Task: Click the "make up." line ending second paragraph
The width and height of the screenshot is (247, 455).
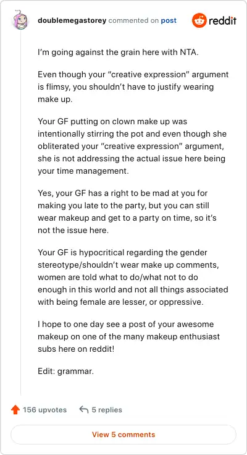Action: [x=55, y=100]
